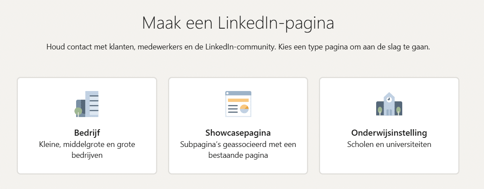
Task: Click the tree right of the school building
Action: 399,110
